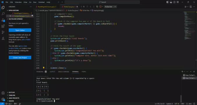The width and height of the screenshot is (197, 105).
Task: Open the Testing flask view
Action: (x=3, y=38)
